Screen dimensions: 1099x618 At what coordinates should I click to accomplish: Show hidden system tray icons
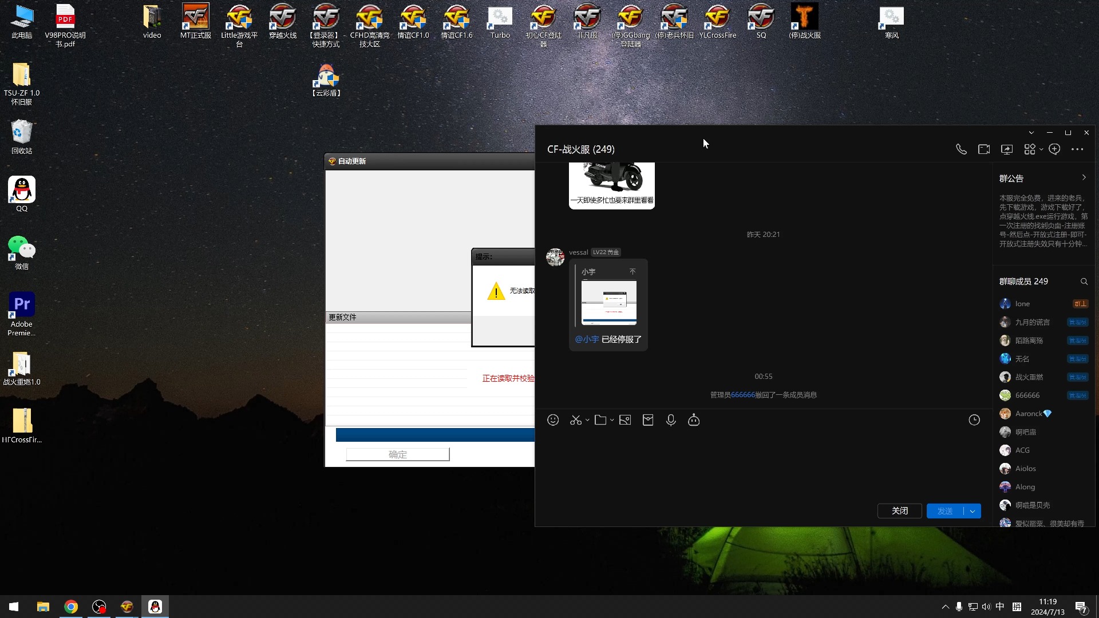click(x=945, y=607)
